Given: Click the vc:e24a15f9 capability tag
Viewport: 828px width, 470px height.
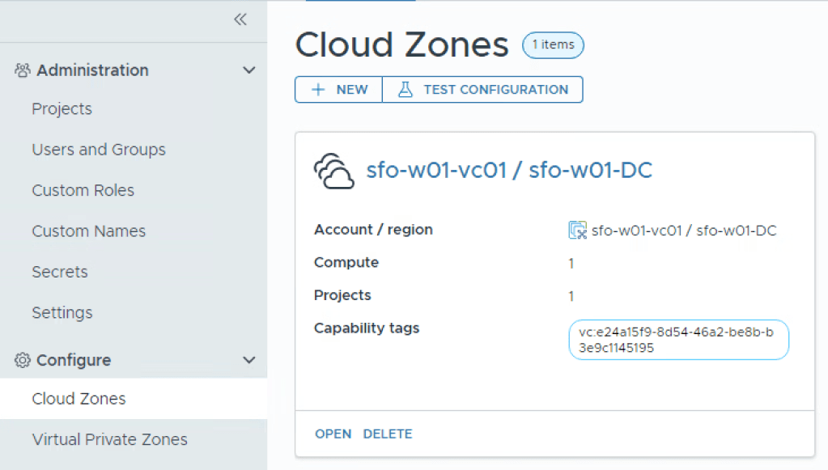Looking at the screenshot, I should click(678, 340).
